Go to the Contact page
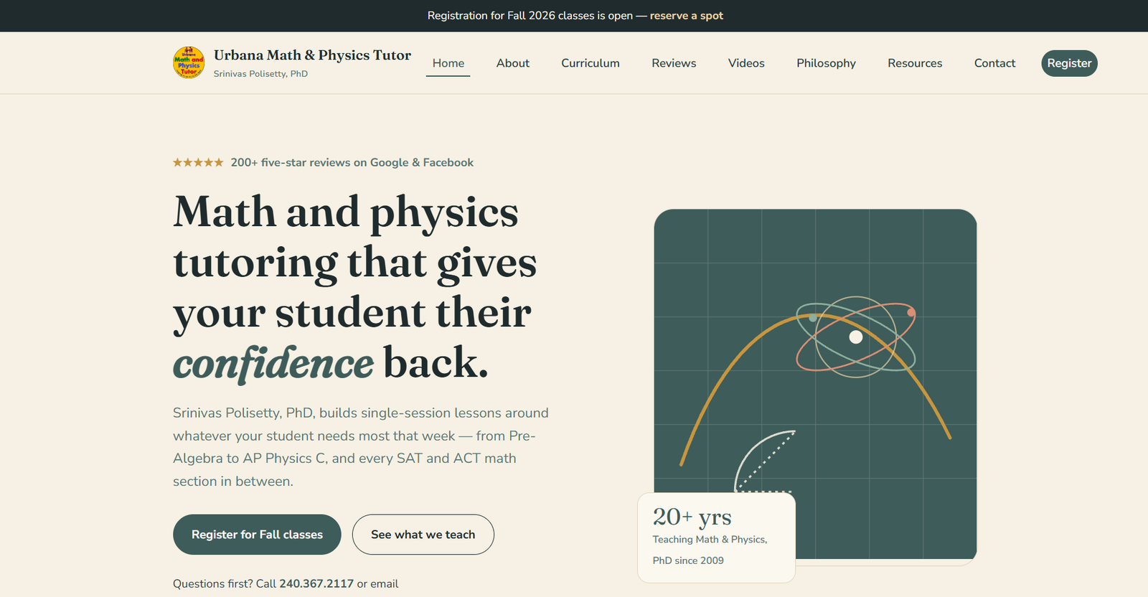1148x597 pixels. (x=994, y=63)
